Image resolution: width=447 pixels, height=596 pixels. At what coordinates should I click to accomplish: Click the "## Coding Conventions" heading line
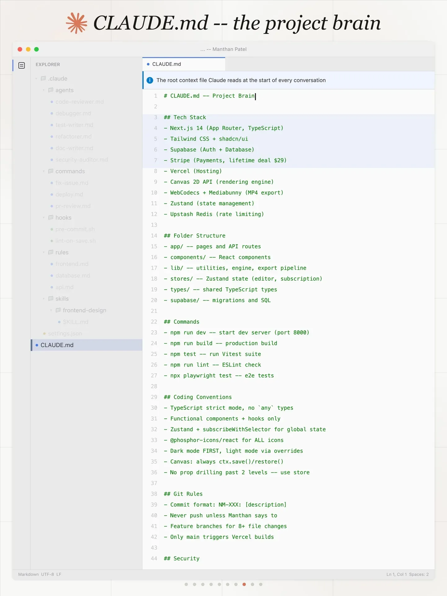(x=198, y=397)
